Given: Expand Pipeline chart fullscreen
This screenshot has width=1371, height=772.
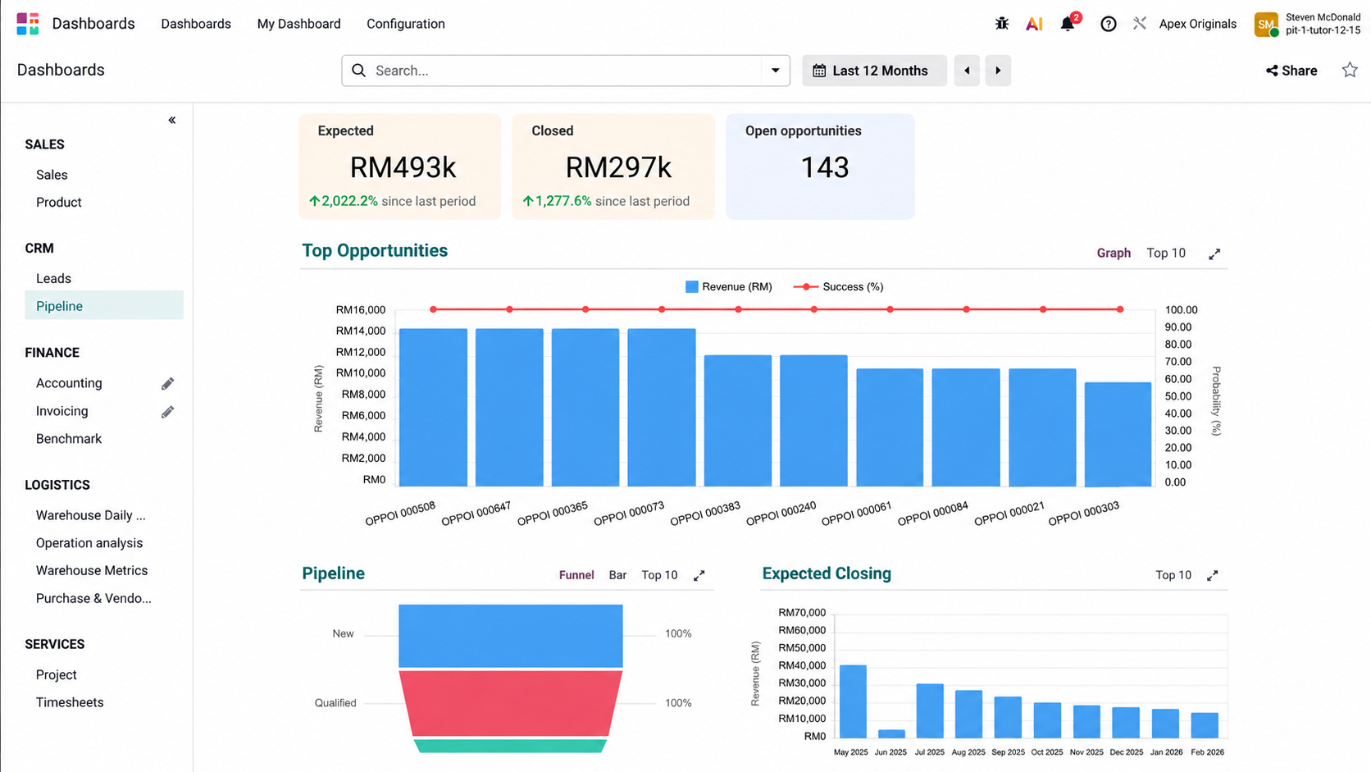Looking at the screenshot, I should point(699,576).
